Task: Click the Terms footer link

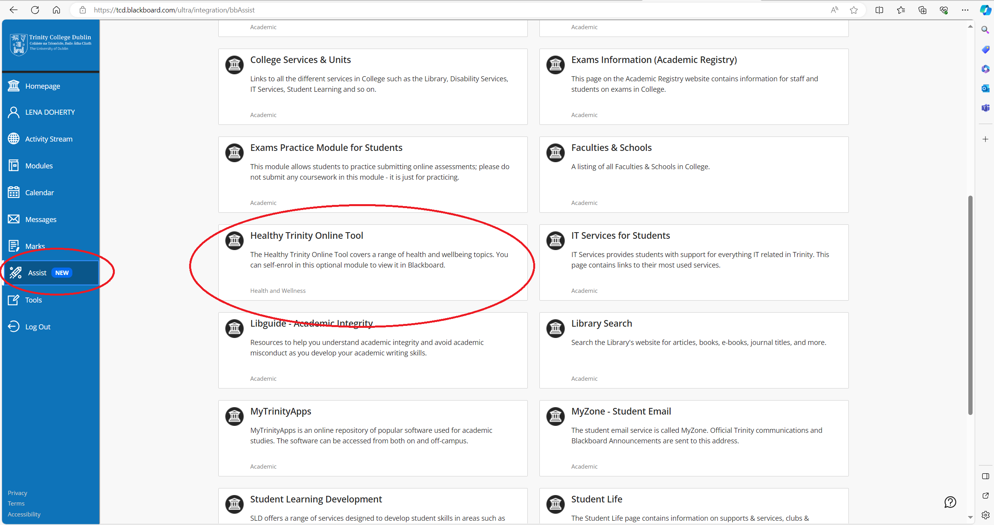Action: pos(16,503)
